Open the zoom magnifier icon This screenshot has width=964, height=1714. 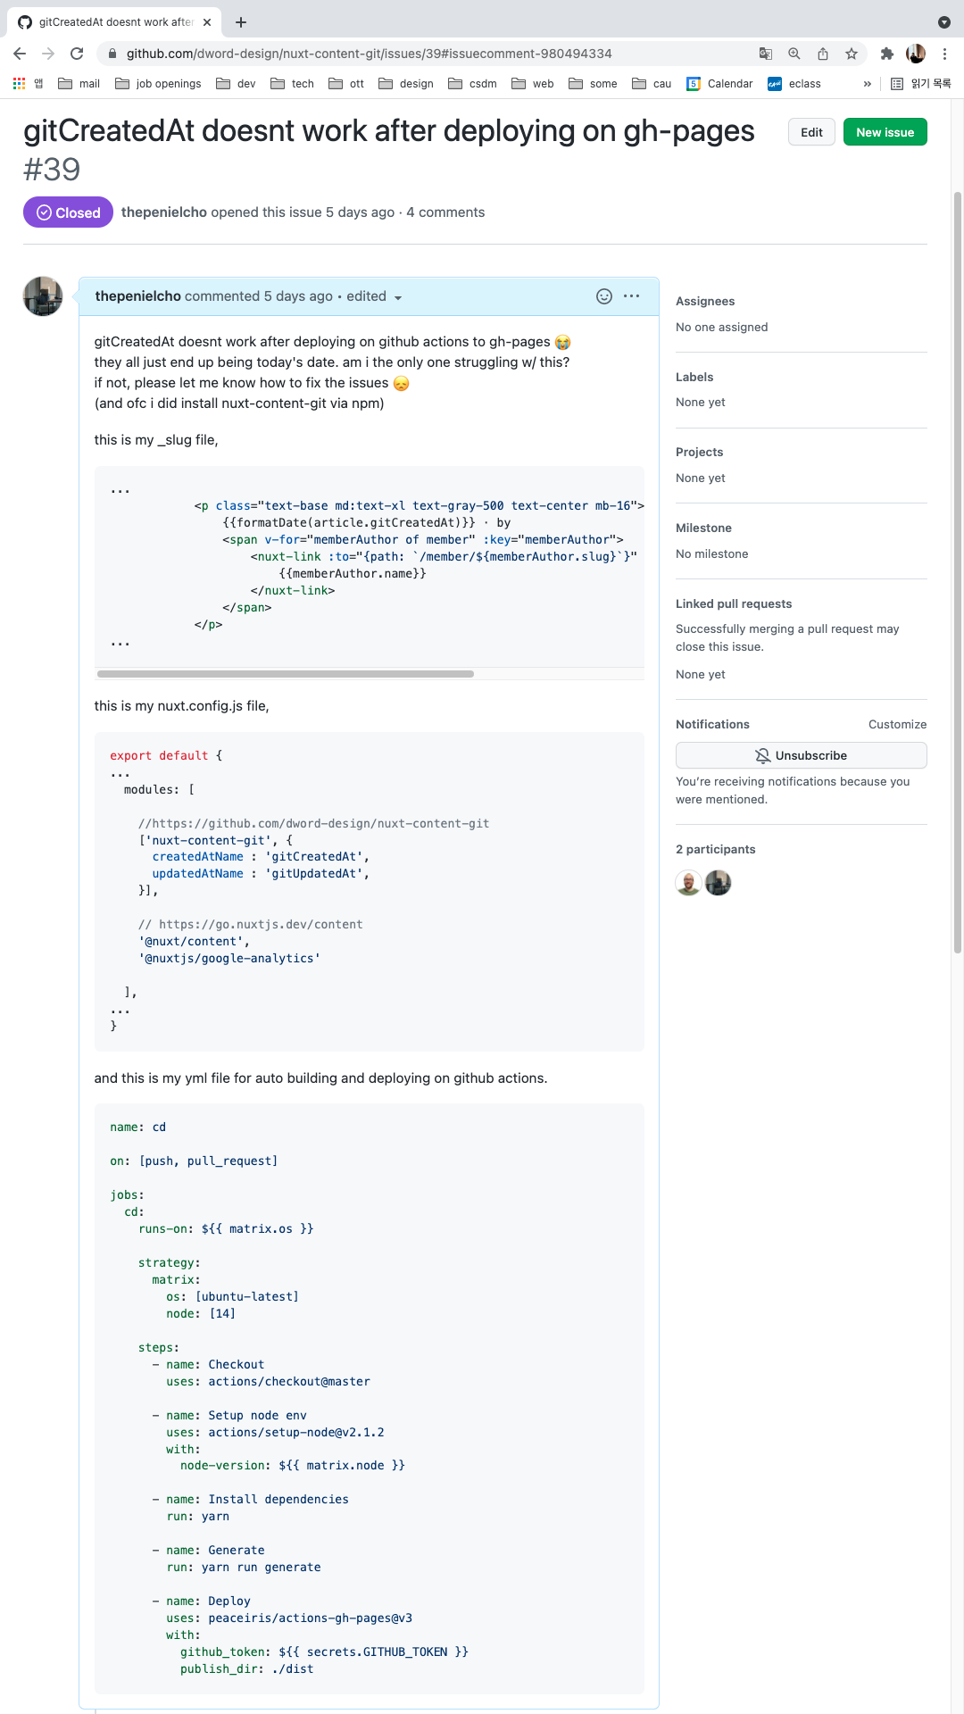coord(794,54)
